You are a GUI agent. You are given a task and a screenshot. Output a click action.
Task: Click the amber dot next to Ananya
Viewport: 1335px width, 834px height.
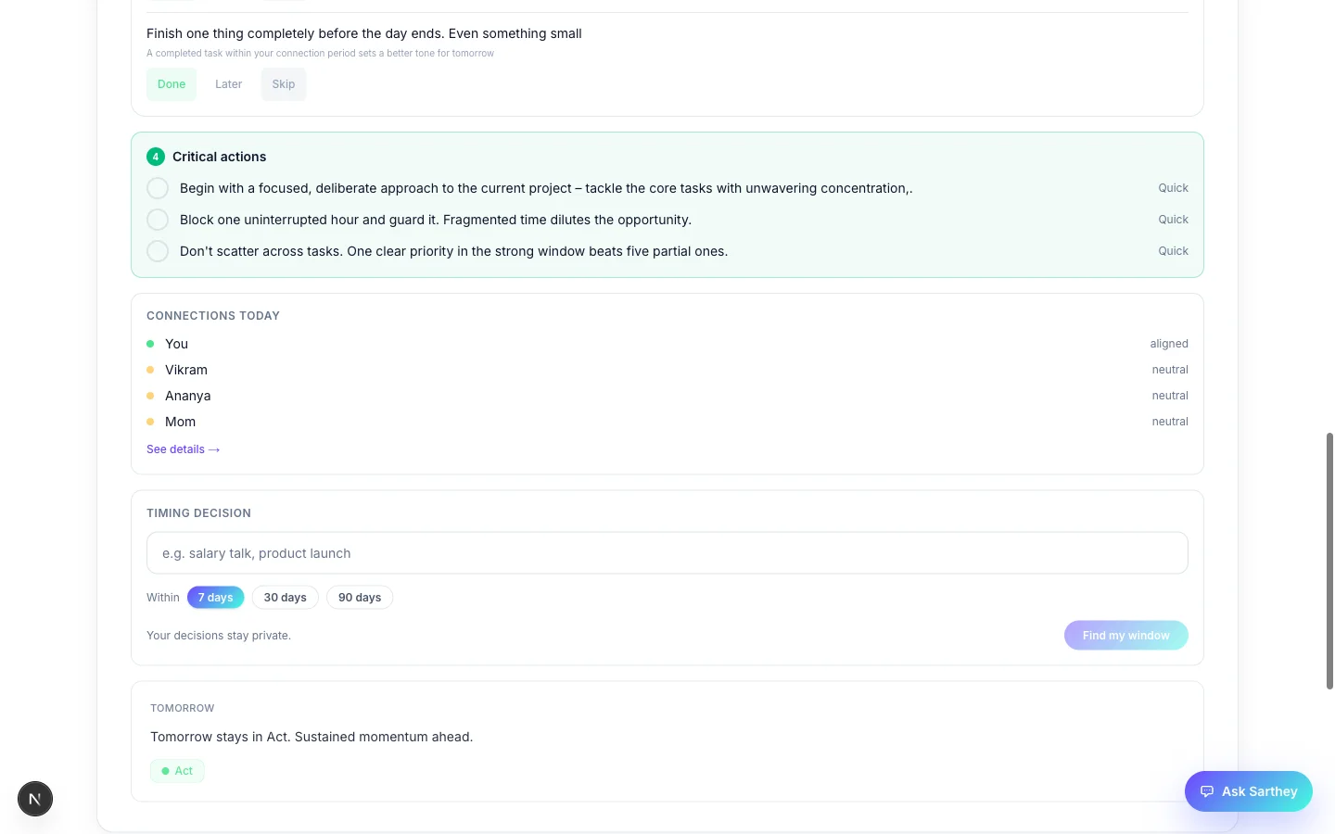point(150,395)
